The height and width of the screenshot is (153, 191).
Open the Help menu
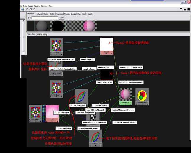pos(51,6)
